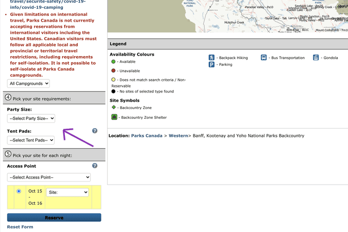Image resolution: width=348 pixels, height=232 pixels.
Task: Click the Reset Form link
Action: pyautogui.click(x=20, y=227)
